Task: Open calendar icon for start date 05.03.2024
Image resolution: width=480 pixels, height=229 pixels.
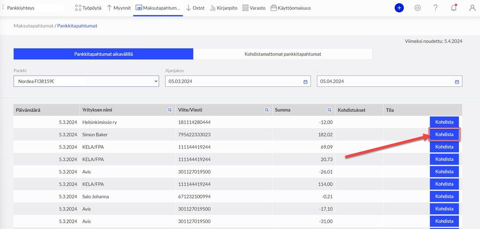Action: click(305, 82)
